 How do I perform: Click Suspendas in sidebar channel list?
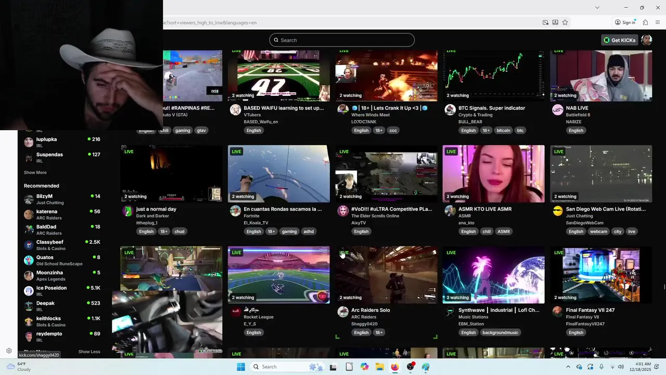click(x=62, y=157)
